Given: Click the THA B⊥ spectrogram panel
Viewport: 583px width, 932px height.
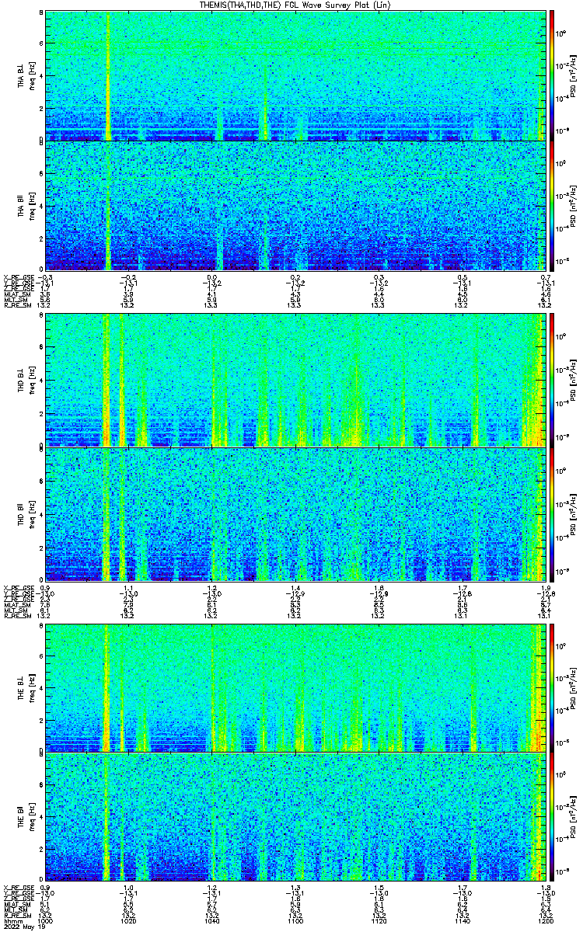Looking at the screenshot, I should [296, 75].
